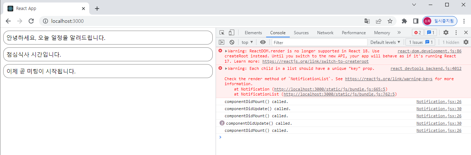The height and width of the screenshot is (155, 471).
Task: Click the 안녕하세요 notification card
Action: pos(108,37)
